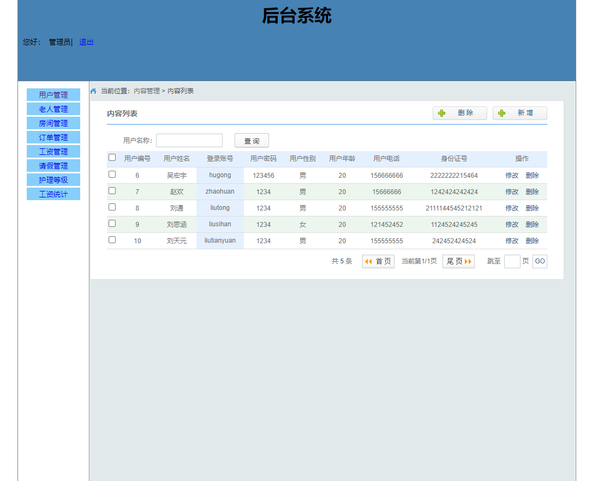Select 护理等级 in the sidebar

click(x=53, y=179)
